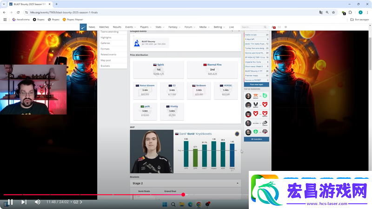Open the G2 chapter label
372x209 pixels.
78,202
